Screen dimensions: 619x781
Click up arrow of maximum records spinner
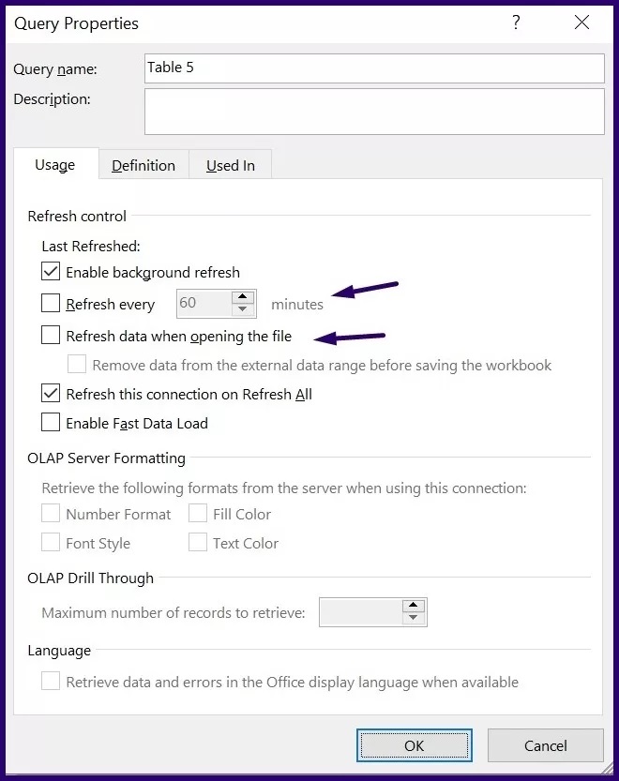(414, 606)
